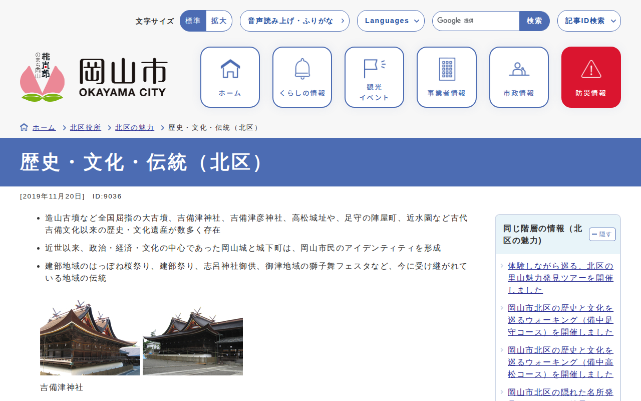
Task: Hide the 同じ階層の情報 panel with 隠す
Action: tap(602, 234)
